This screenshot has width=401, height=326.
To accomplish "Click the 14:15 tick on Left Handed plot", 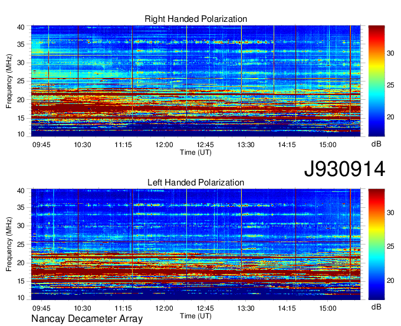I will 287,308.
